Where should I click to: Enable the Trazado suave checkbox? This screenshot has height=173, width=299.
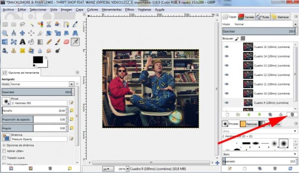pos(4,158)
